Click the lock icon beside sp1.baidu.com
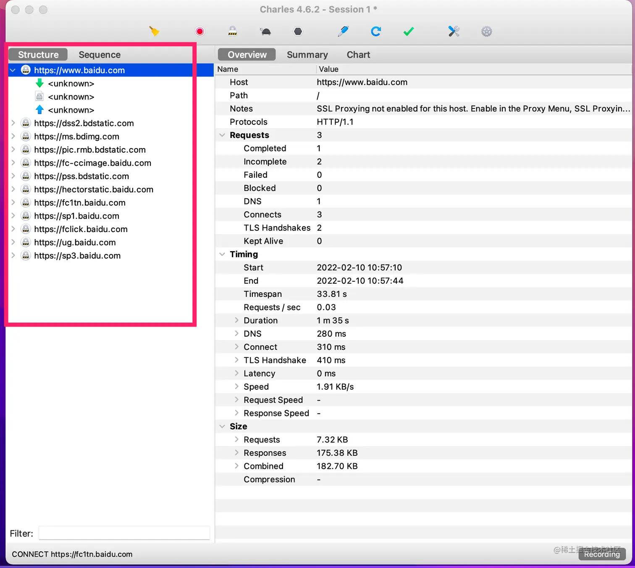 click(x=26, y=216)
